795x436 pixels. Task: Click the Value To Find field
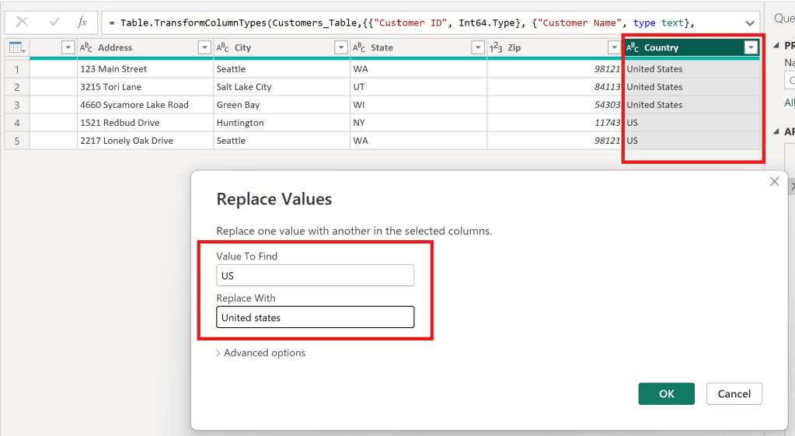315,275
